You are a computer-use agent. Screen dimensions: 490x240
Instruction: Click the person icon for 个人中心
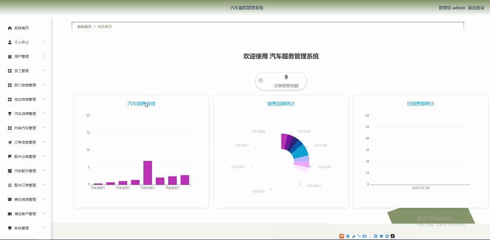coord(10,42)
